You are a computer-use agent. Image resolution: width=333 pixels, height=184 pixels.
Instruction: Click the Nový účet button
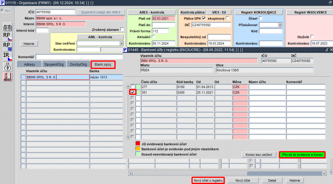(243, 180)
